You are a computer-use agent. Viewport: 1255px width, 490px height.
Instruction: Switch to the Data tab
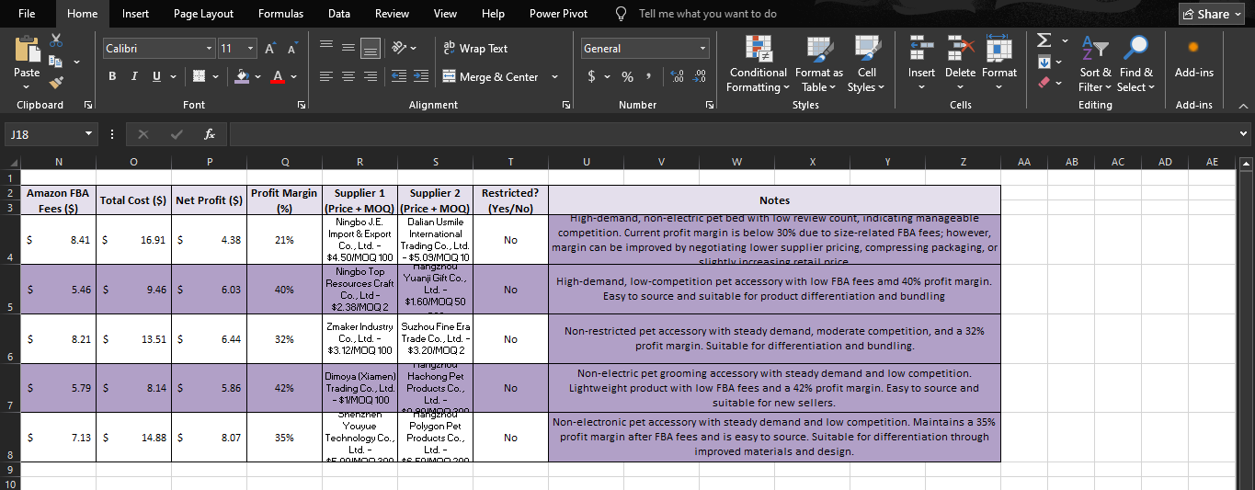tap(339, 14)
